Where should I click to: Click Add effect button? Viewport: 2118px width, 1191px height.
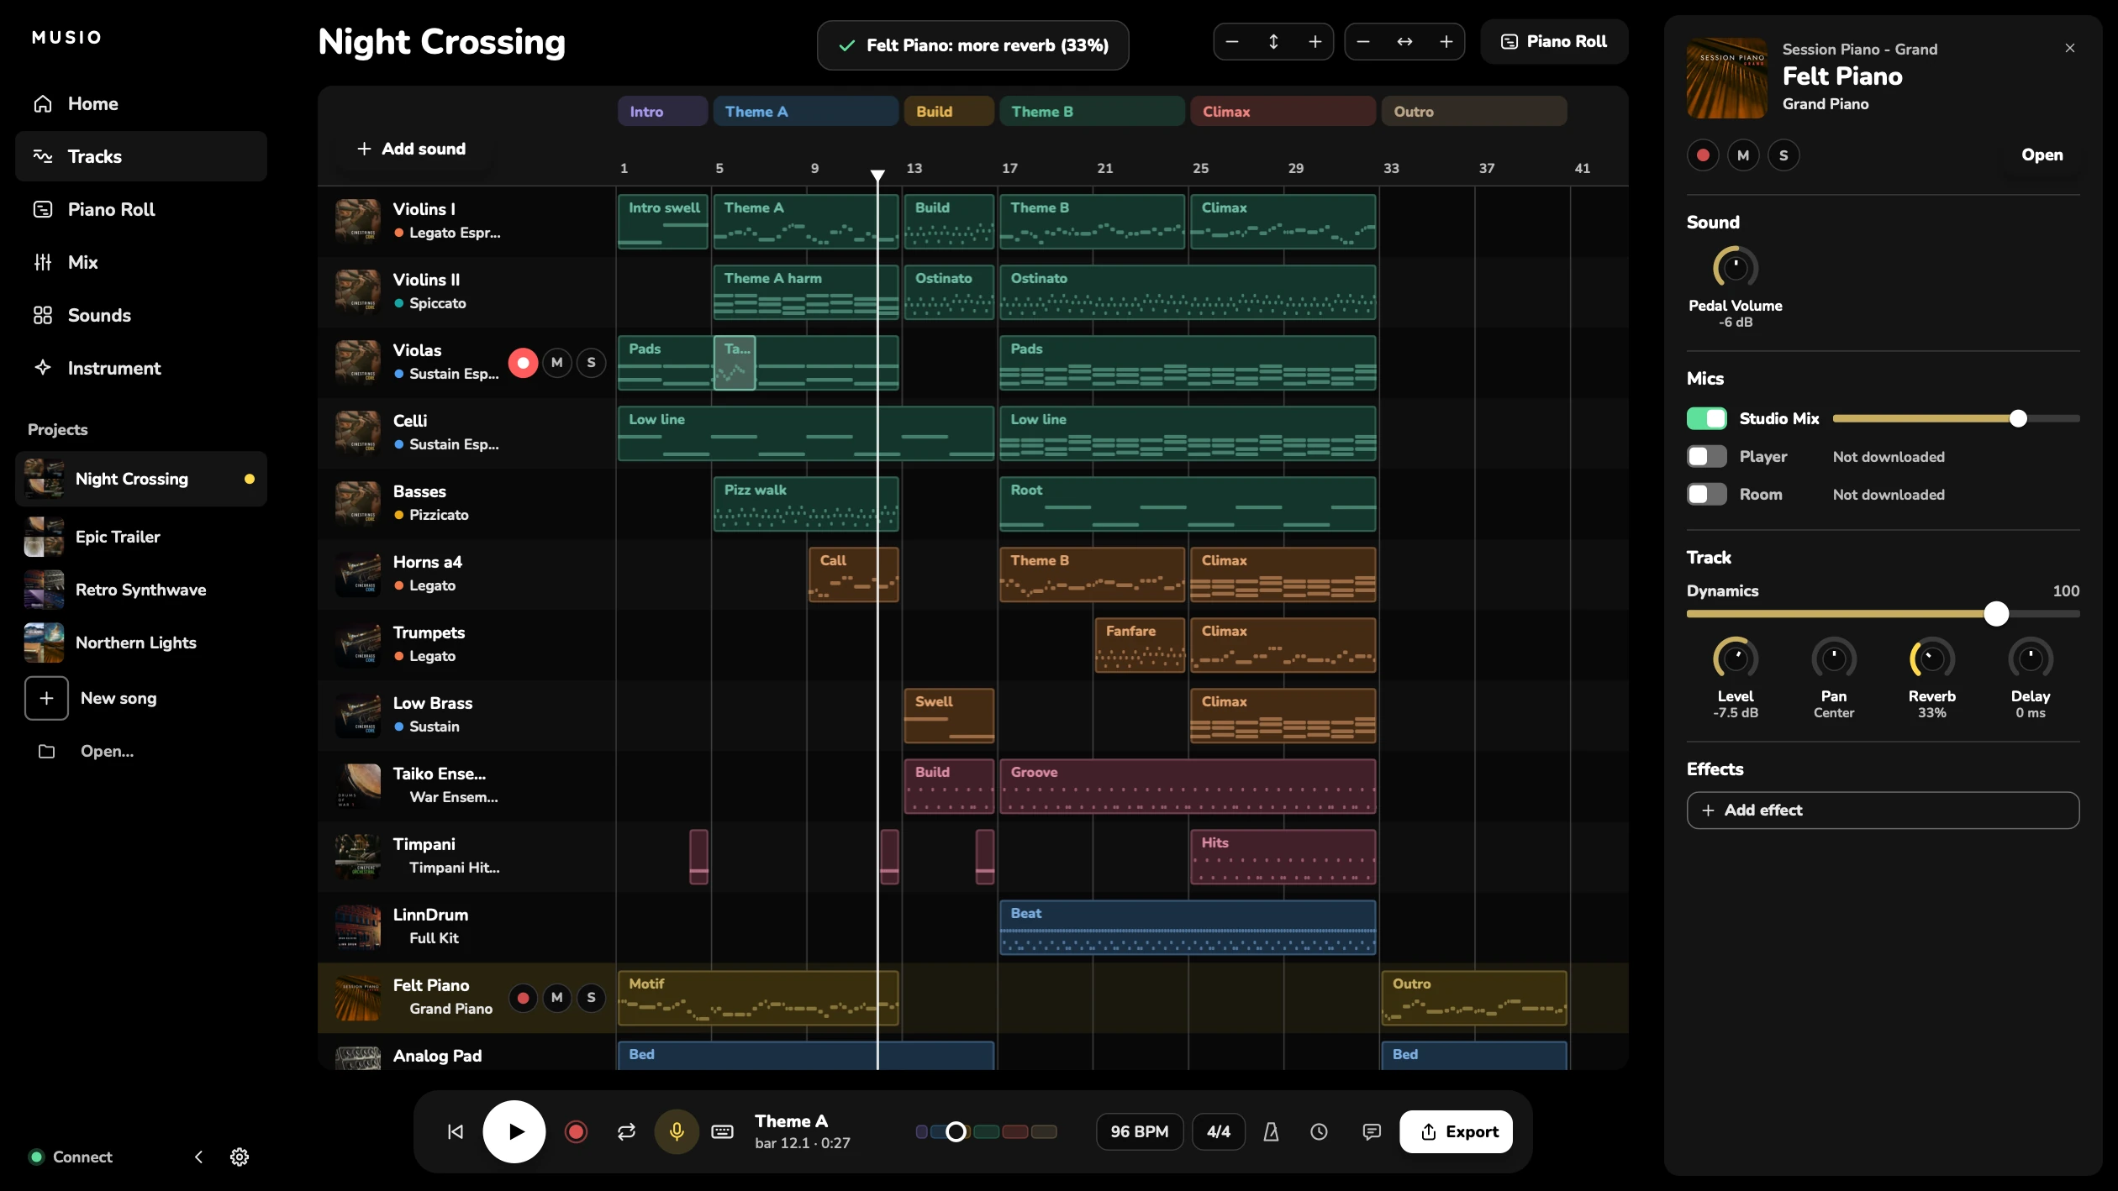(1883, 810)
